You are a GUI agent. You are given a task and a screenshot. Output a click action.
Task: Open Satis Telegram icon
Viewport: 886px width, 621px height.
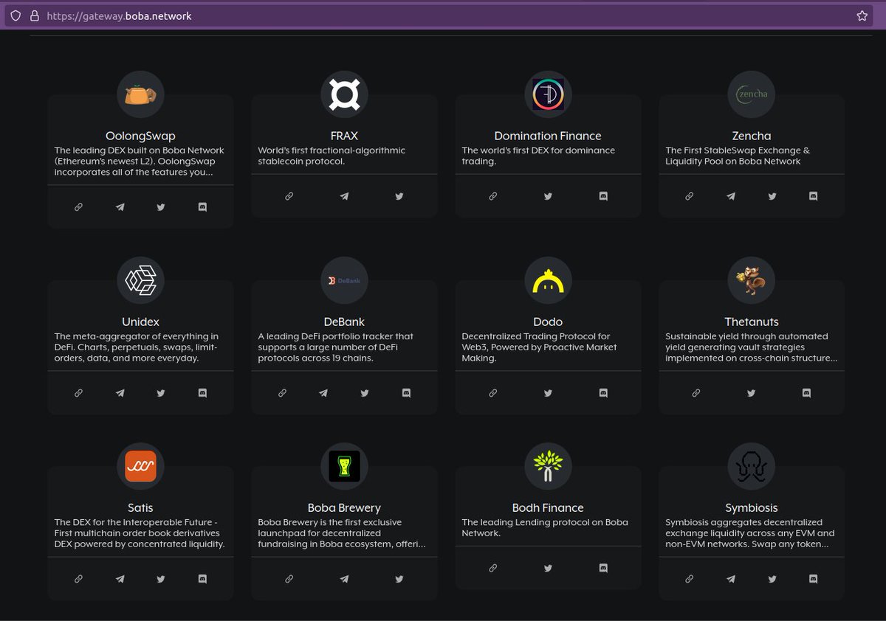(x=120, y=579)
